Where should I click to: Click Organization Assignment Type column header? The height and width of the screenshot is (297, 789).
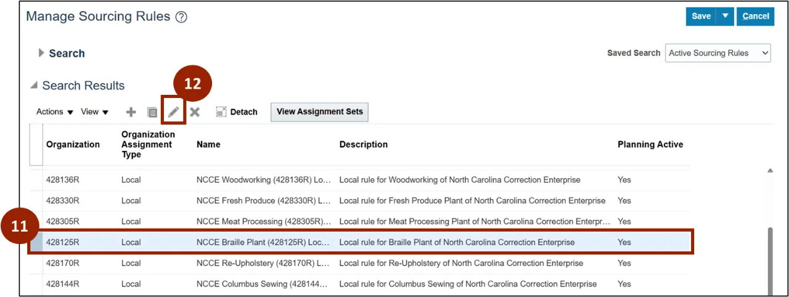pyautogui.click(x=148, y=144)
